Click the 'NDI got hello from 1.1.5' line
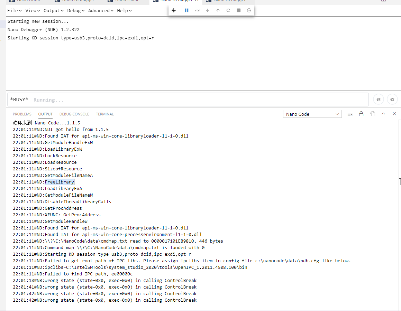The height and width of the screenshot is (311, 401). pyautogui.click(x=61, y=130)
